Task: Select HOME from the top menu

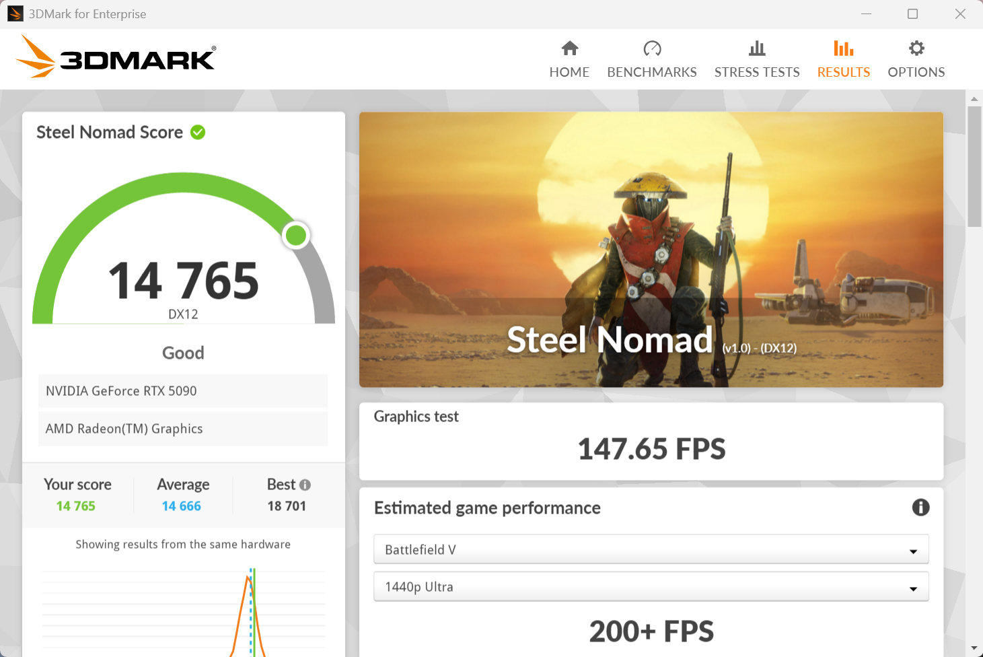Action: click(x=569, y=72)
